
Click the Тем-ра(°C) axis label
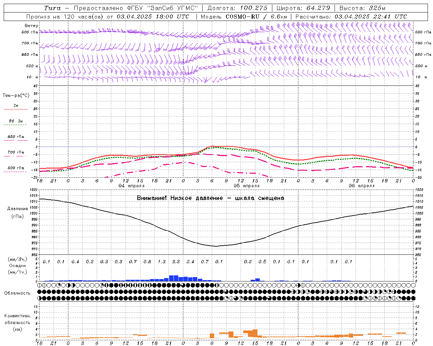pyautogui.click(x=16, y=96)
